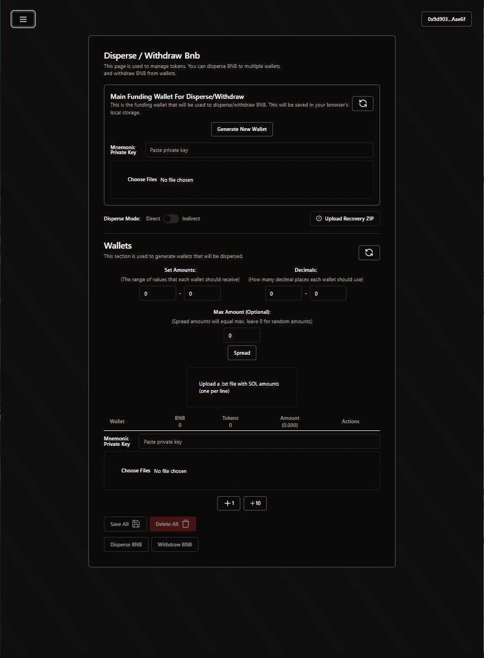Focus wallets table private key field
484x658 pixels.
point(259,441)
